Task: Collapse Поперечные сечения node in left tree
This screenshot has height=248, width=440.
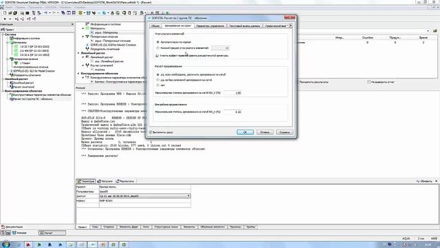Action: point(8,59)
